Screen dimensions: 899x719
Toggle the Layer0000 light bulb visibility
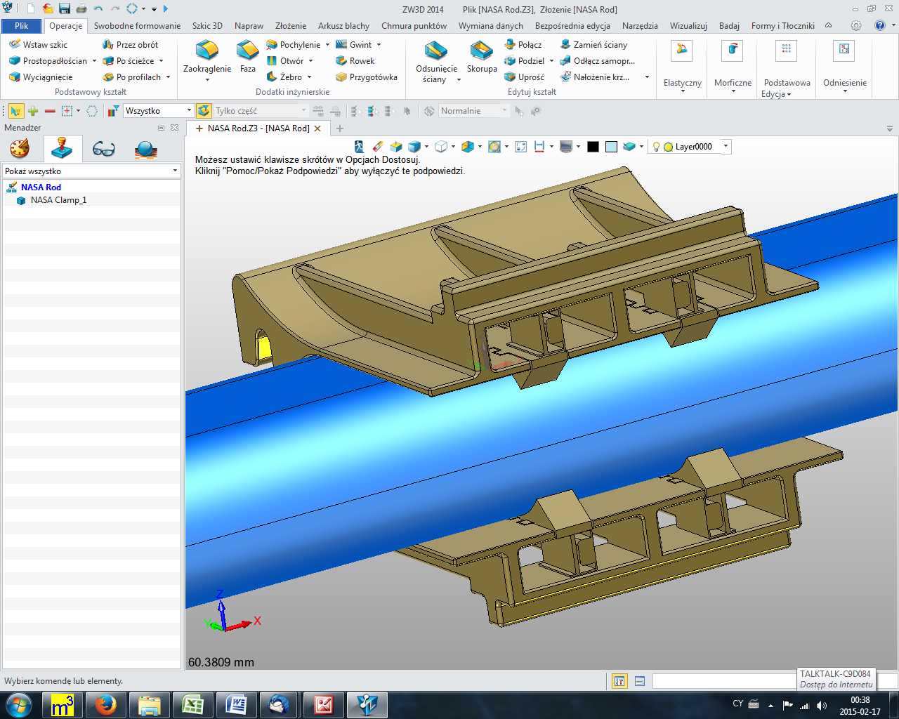click(656, 147)
